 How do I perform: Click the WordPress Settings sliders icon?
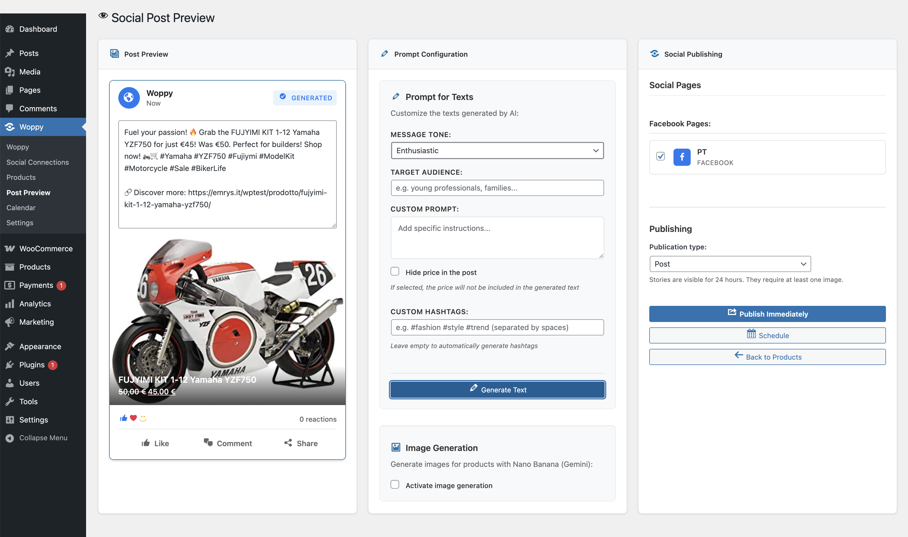pos(10,420)
